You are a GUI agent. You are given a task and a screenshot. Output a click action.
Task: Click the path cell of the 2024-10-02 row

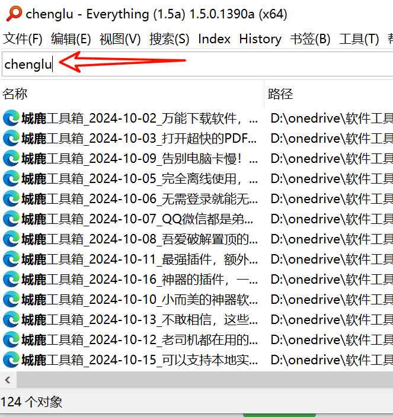click(332, 118)
